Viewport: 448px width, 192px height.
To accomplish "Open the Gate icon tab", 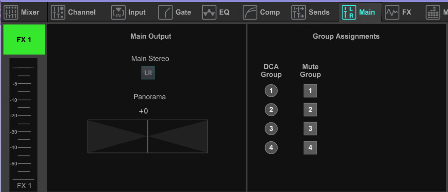I will point(165,12).
